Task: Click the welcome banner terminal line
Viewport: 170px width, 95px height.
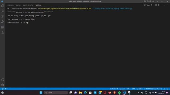Action: tap(30, 12)
